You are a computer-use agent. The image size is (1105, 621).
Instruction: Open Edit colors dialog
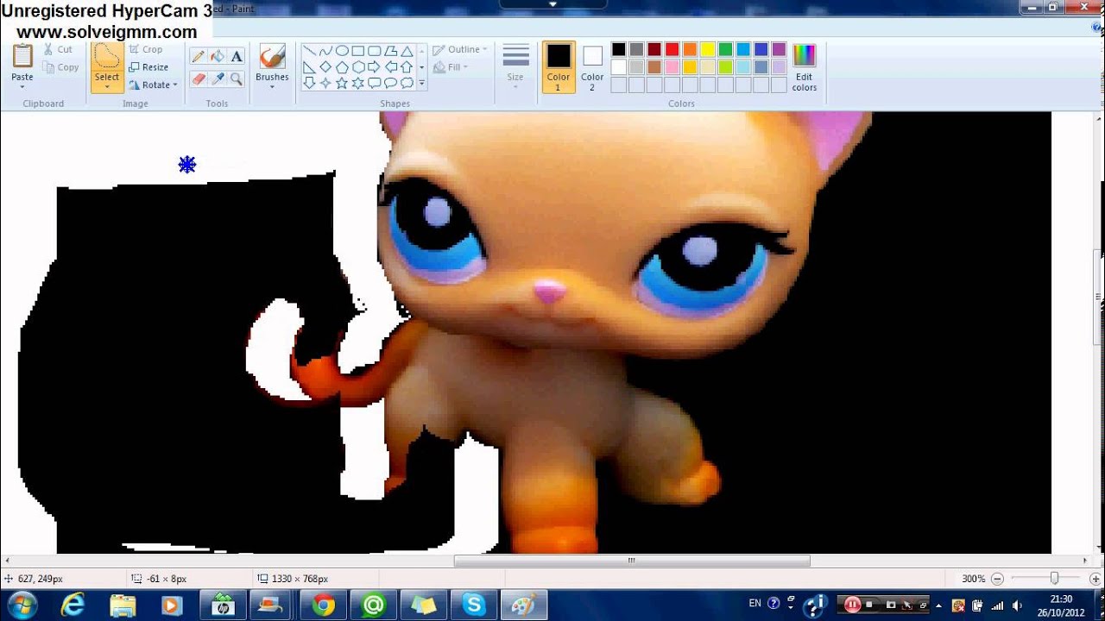click(x=805, y=67)
